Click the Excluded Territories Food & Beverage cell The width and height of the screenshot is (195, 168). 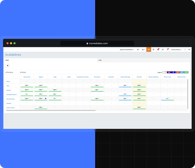125,94
